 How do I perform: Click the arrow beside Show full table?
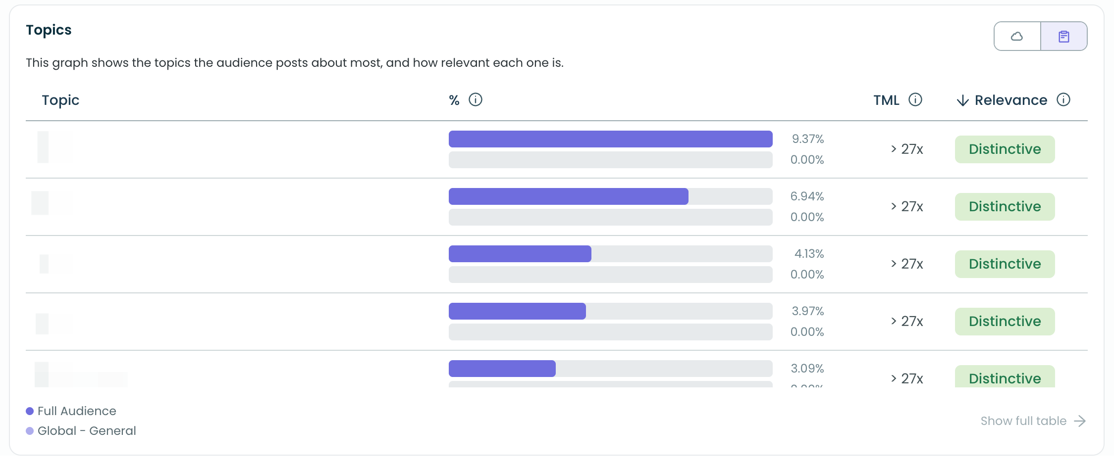coord(1080,421)
